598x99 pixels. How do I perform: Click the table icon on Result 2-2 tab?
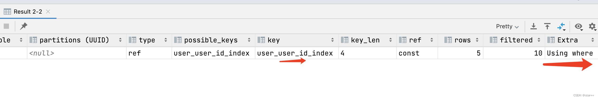pyautogui.click(x=7, y=12)
